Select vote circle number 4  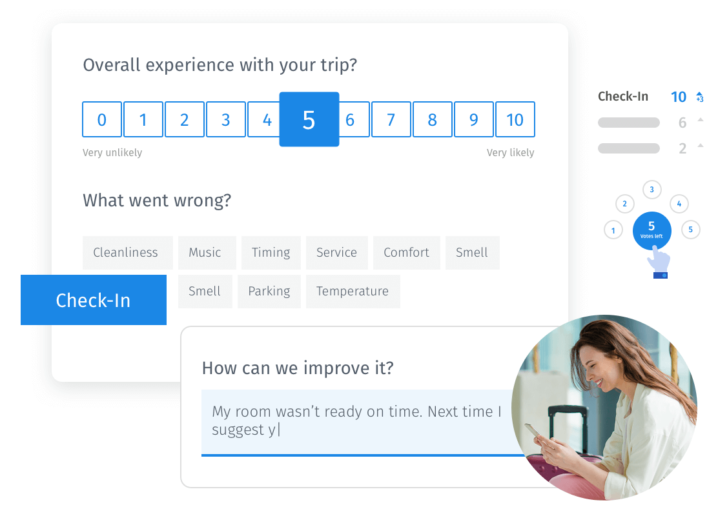pyautogui.click(x=679, y=204)
